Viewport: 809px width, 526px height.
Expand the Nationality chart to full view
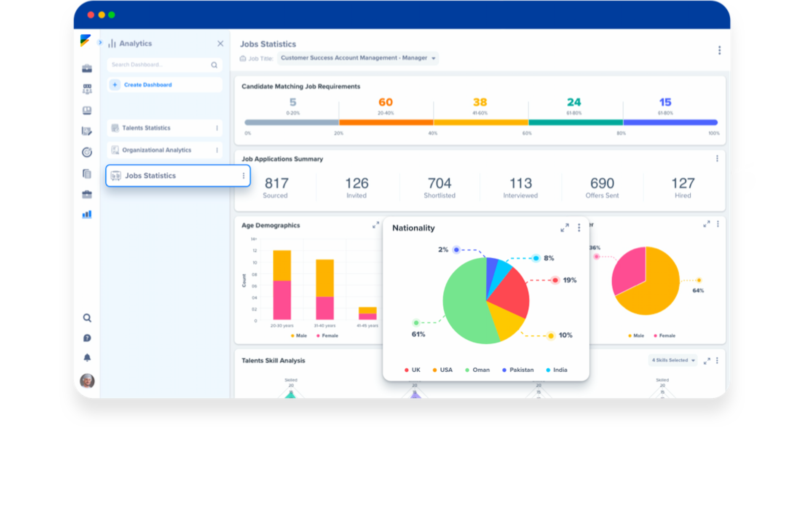click(565, 228)
